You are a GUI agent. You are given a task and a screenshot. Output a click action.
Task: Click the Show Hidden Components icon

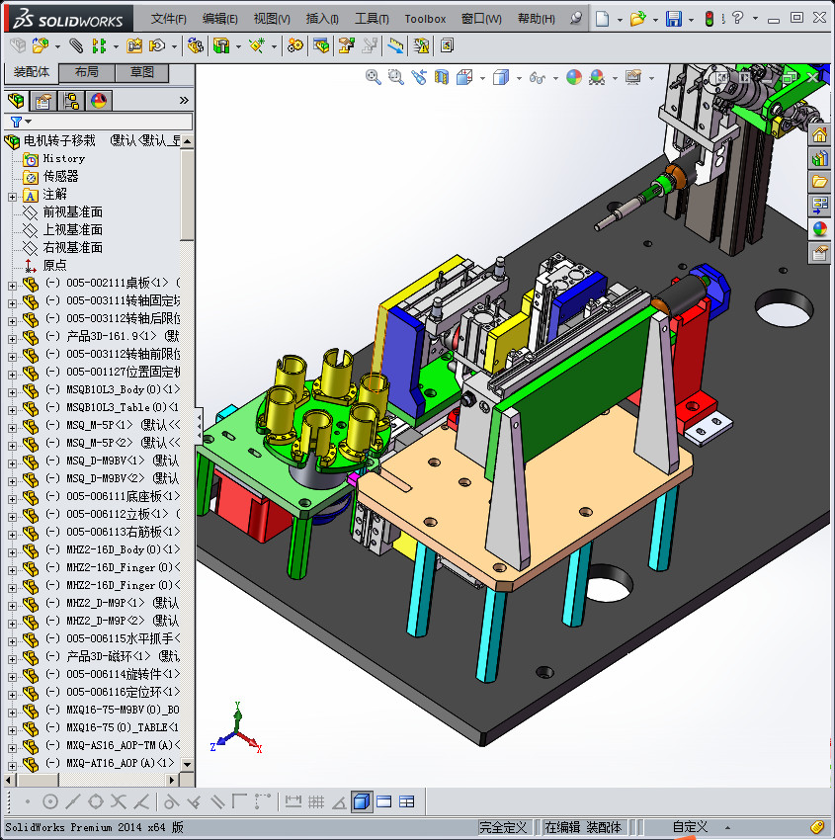[196, 46]
